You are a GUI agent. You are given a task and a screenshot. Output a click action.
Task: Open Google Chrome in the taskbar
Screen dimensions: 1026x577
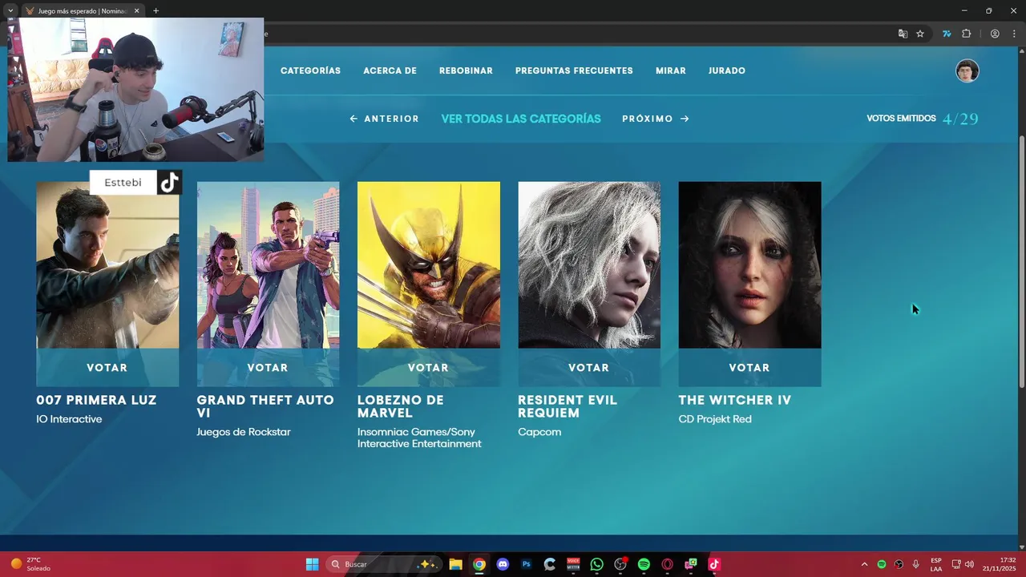tap(479, 564)
